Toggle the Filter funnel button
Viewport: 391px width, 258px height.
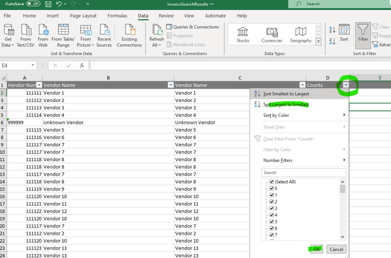pos(363,35)
